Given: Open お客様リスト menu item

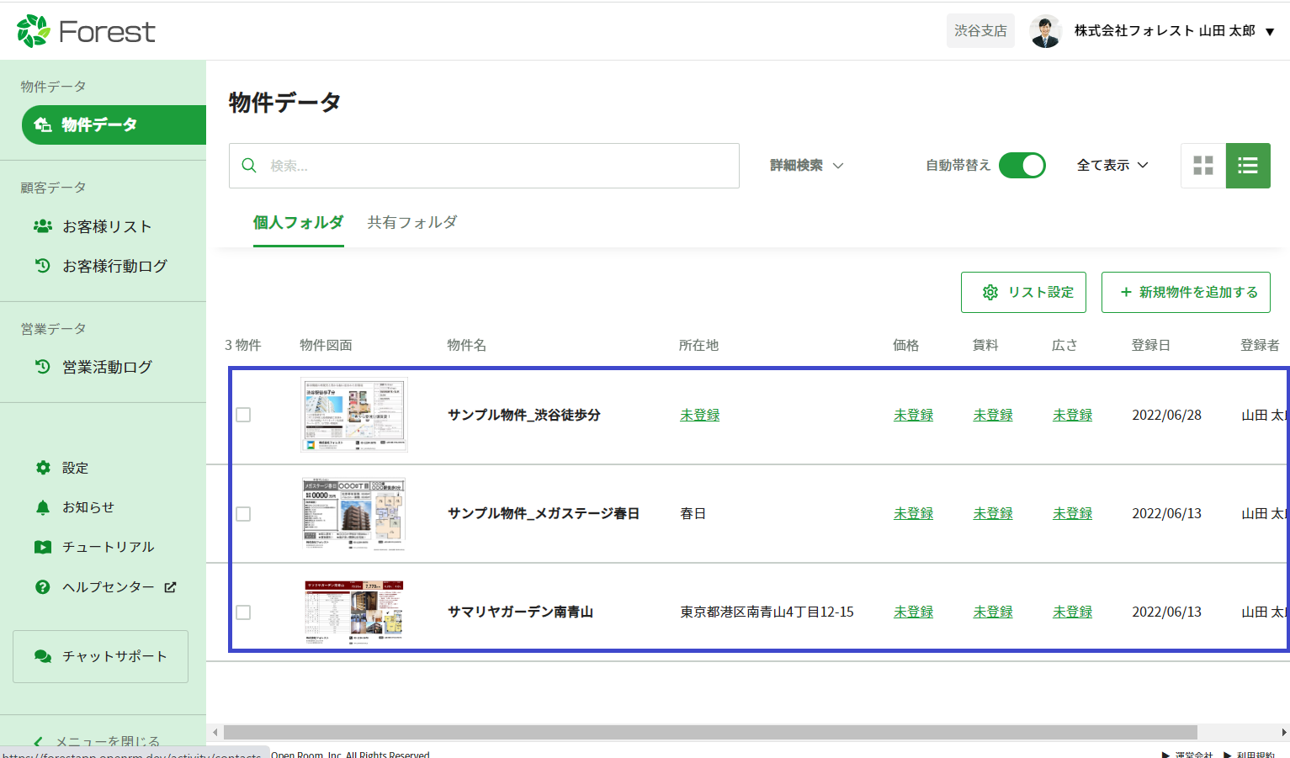Looking at the screenshot, I should (x=107, y=226).
